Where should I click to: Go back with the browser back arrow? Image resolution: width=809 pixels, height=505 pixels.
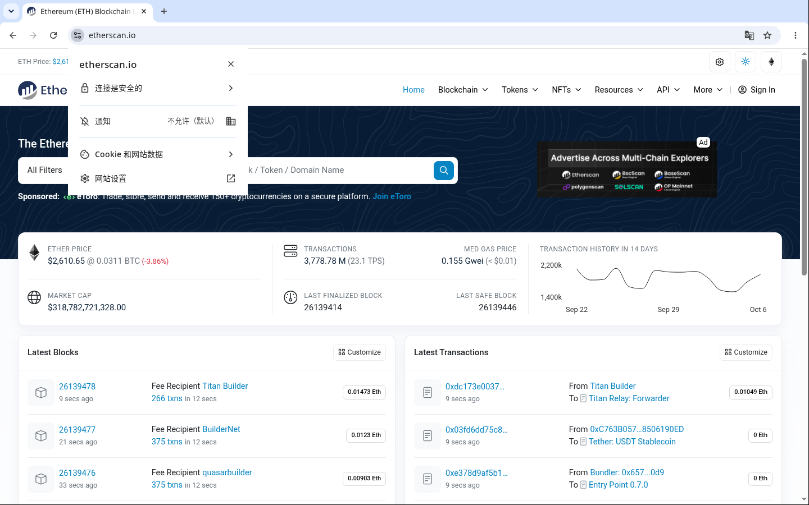[13, 35]
